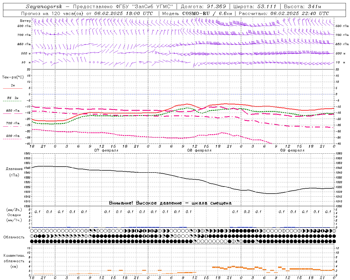The width and height of the screenshot is (350, 280).
Task: Click the "(мм/3ч.)" precipitation unit label
Action: pos(14,210)
